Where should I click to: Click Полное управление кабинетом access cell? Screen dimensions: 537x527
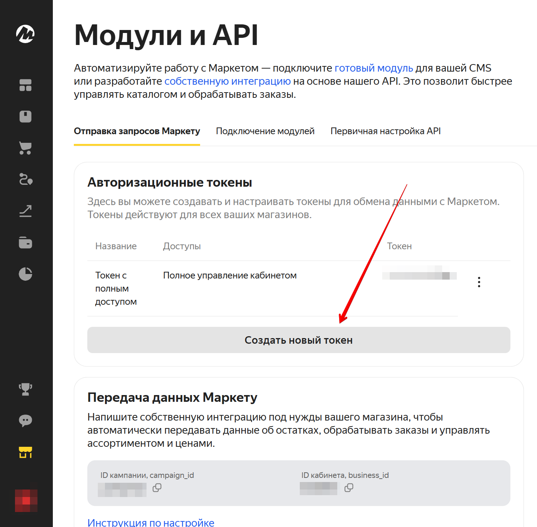click(230, 275)
